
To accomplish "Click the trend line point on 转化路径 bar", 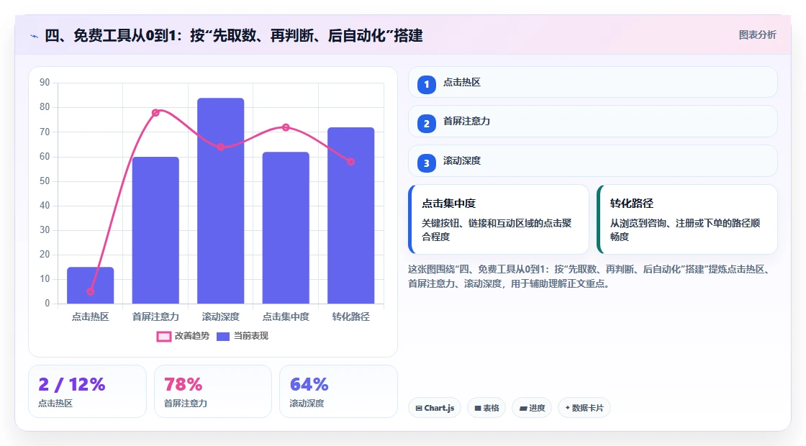I will tap(350, 162).
